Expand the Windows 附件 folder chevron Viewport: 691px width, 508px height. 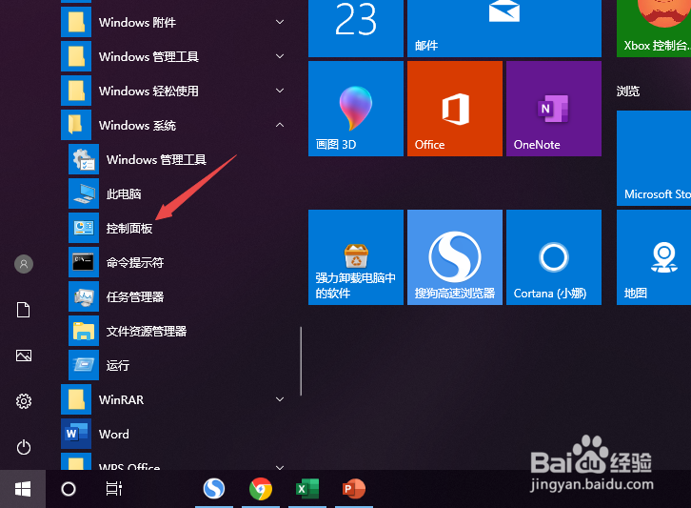point(280,22)
